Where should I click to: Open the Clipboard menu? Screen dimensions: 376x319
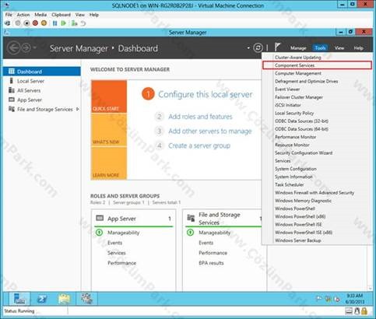pos(61,15)
